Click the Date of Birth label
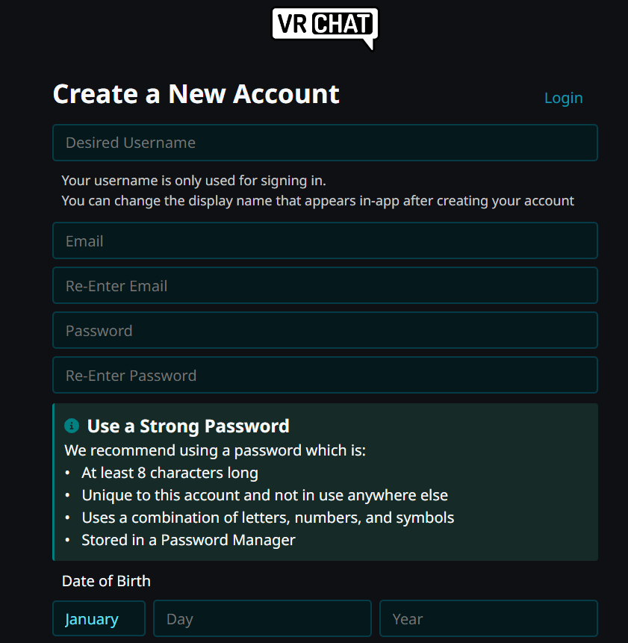The height and width of the screenshot is (643, 628). pyautogui.click(x=106, y=581)
